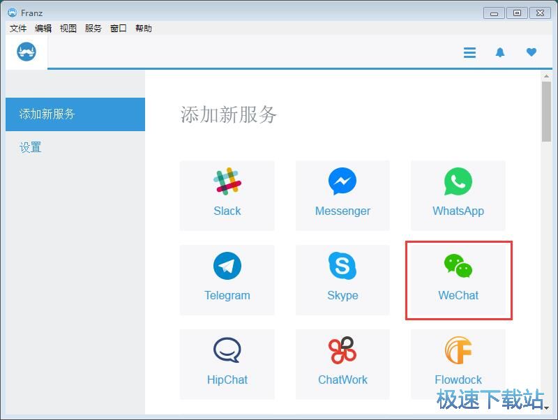This screenshot has height=420, width=558.
Task: Click the notification bell icon
Action: coord(500,52)
